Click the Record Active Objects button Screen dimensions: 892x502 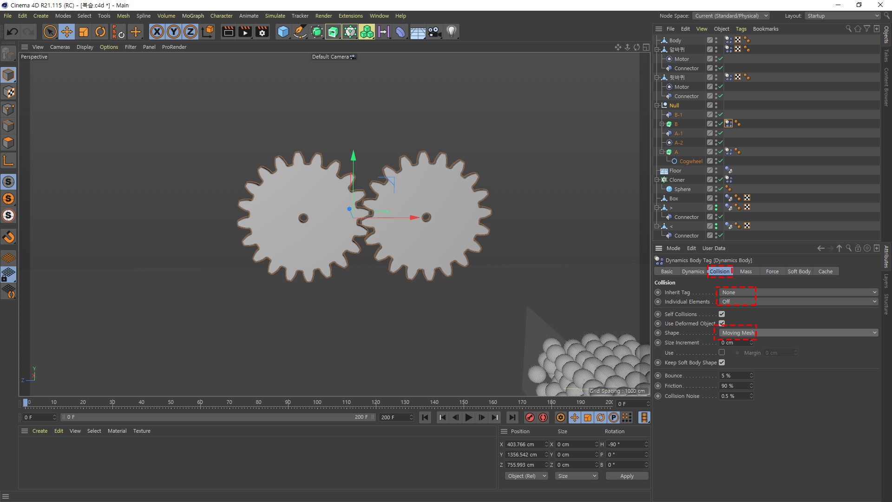pyautogui.click(x=530, y=417)
